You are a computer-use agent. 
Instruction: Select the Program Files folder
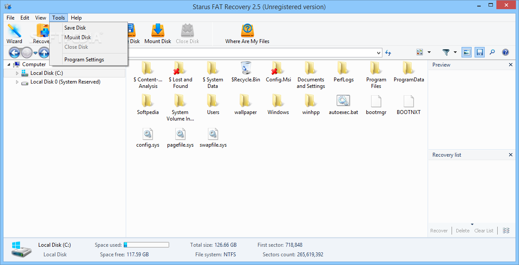(x=376, y=75)
